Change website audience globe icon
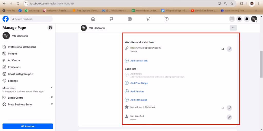263x131 pixels. coord(223,49)
